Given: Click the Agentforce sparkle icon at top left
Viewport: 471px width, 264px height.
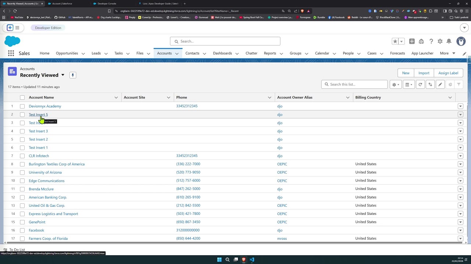Looking at the screenshot, I should tap(10, 28).
